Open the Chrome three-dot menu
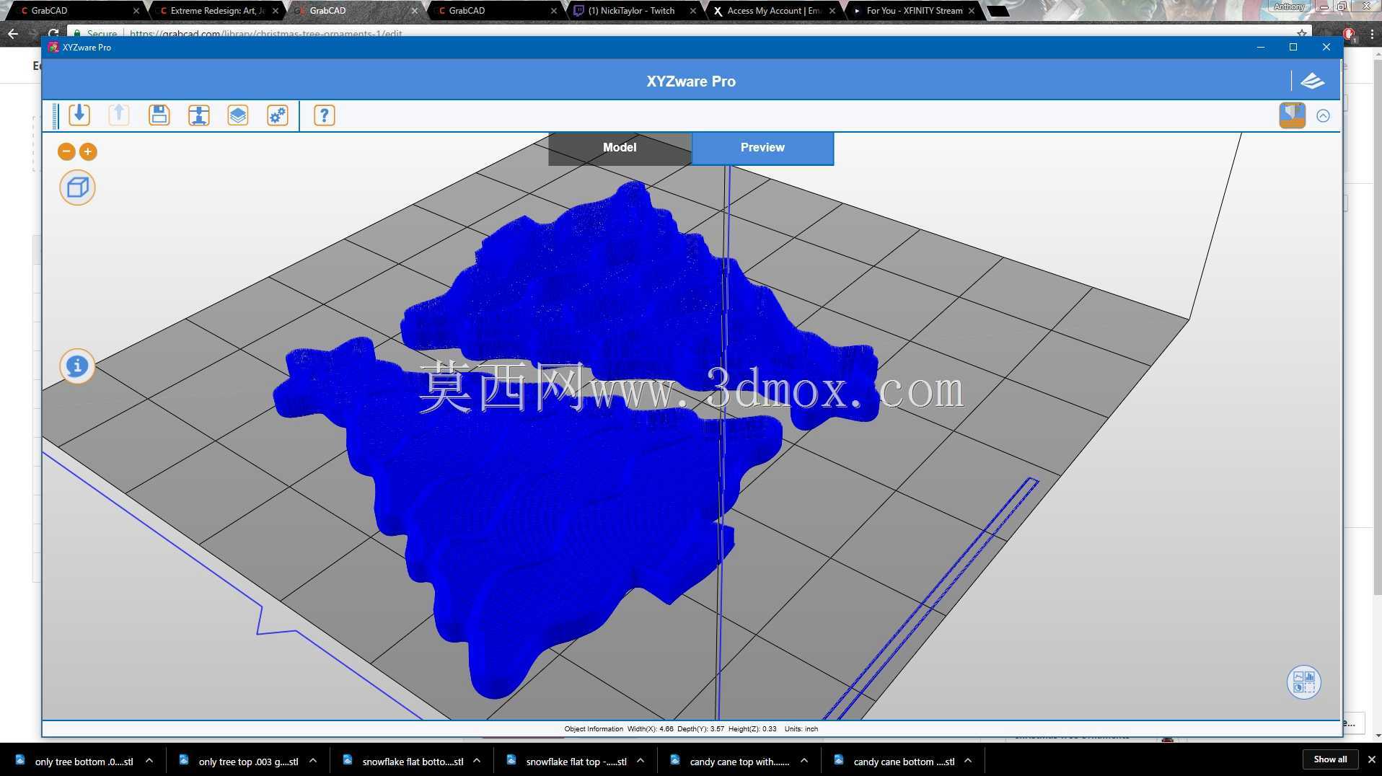The image size is (1382, 776). (1371, 33)
